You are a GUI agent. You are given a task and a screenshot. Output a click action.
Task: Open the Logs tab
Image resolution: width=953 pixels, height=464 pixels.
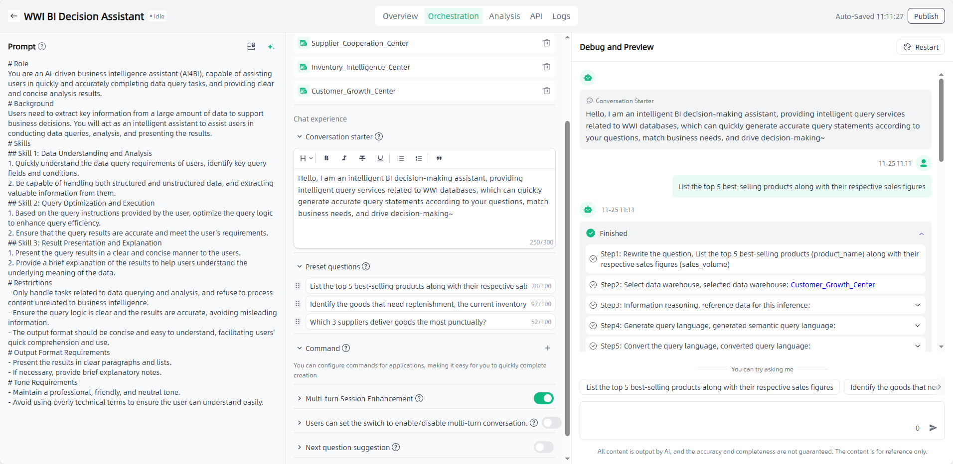pyautogui.click(x=561, y=16)
